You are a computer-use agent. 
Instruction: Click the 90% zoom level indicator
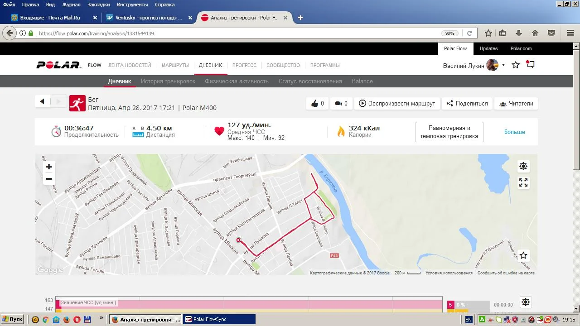(x=449, y=33)
